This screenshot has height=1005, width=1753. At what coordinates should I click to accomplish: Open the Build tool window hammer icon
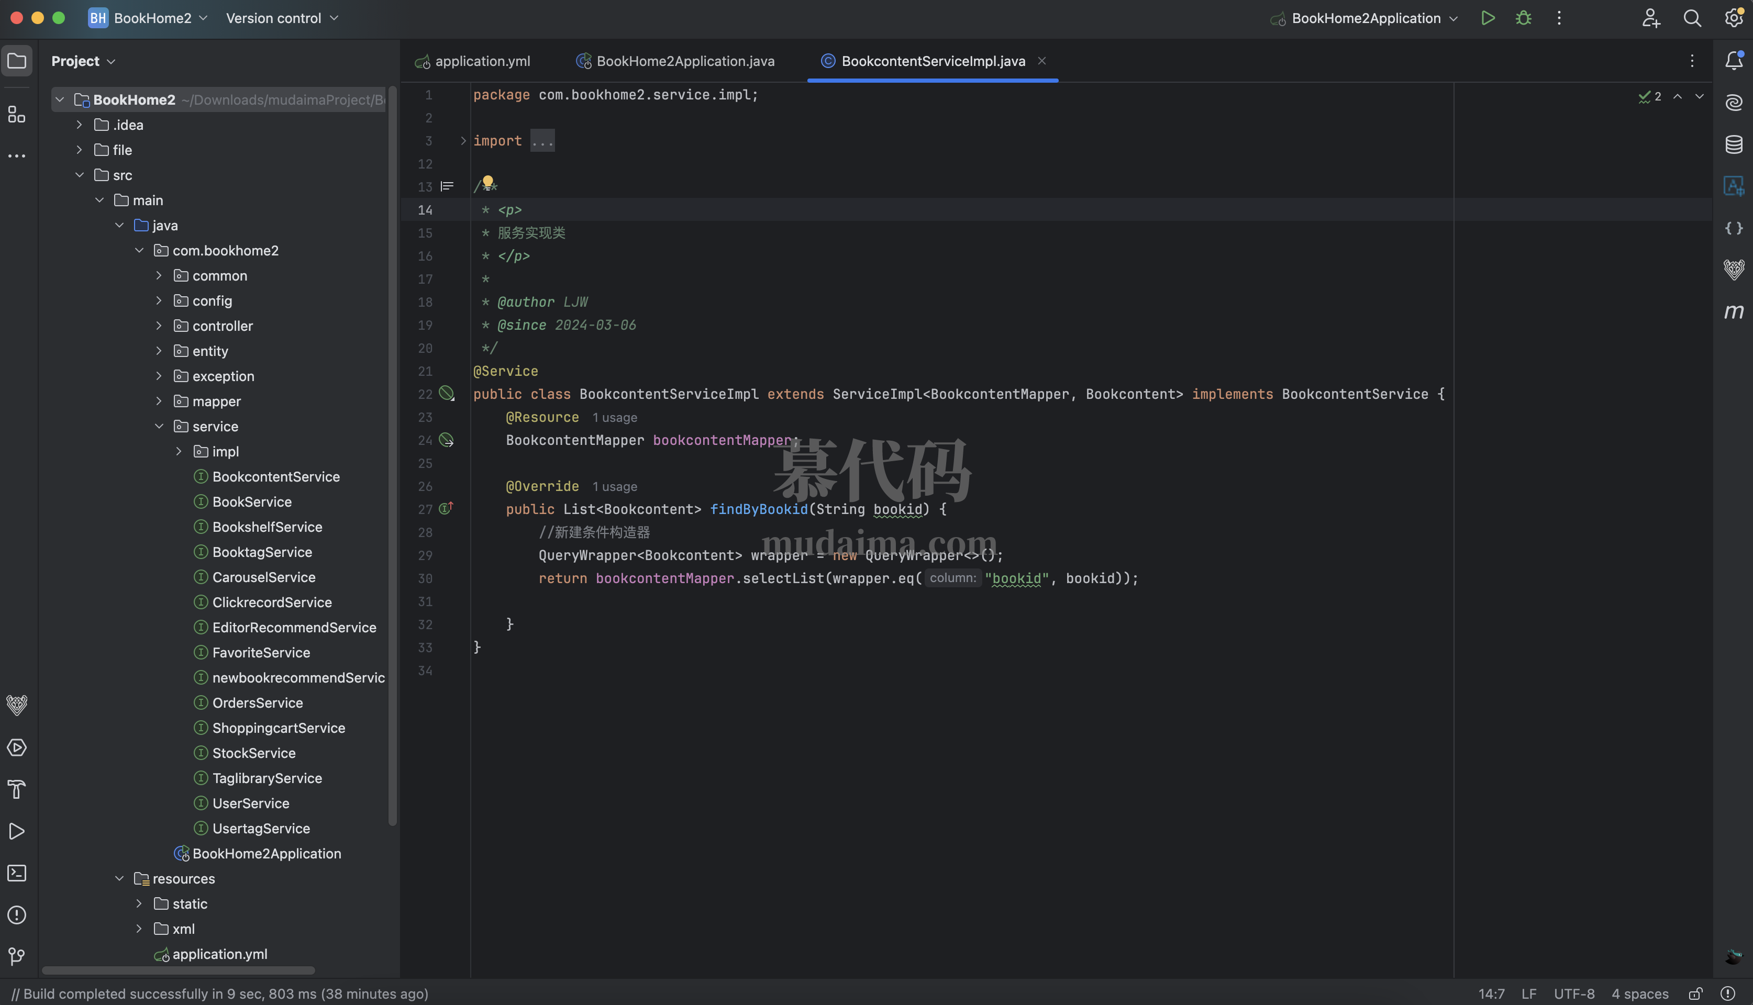[x=17, y=789]
